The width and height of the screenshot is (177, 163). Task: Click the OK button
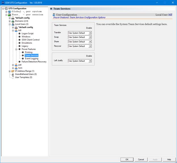(x=127, y=159)
